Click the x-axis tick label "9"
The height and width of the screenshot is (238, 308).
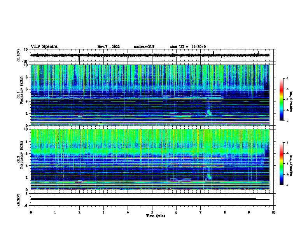tap(249, 212)
